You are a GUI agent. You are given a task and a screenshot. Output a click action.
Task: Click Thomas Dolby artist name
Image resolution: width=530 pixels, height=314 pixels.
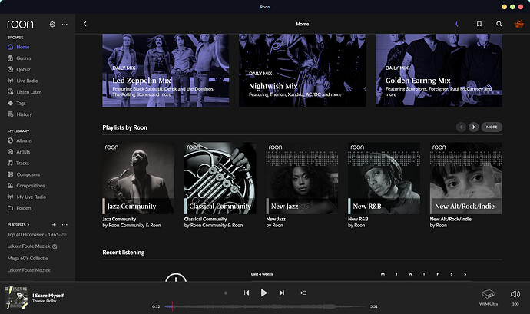[x=45, y=301]
